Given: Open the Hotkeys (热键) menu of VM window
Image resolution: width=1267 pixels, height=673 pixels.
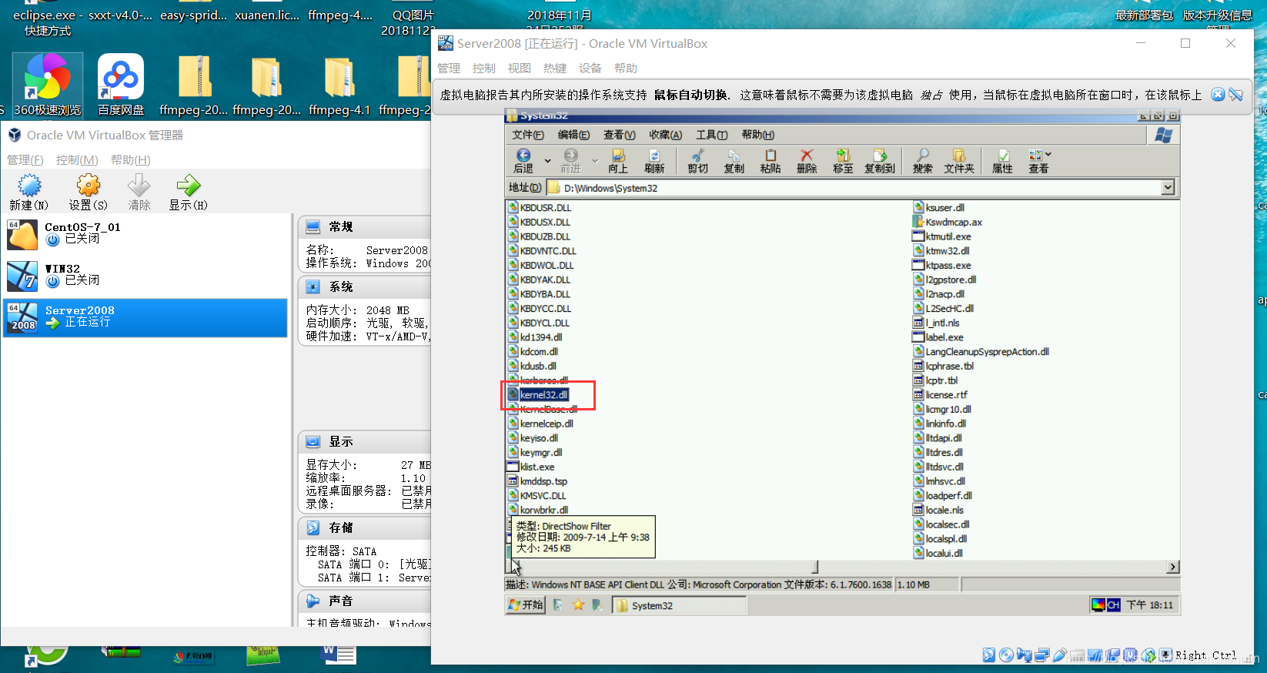Looking at the screenshot, I should click(555, 68).
